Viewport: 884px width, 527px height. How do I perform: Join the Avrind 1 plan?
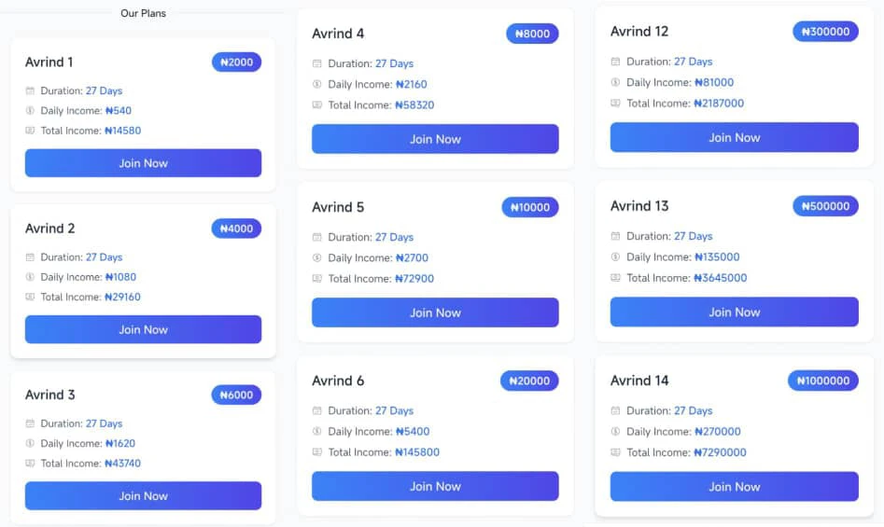(143, 163)
